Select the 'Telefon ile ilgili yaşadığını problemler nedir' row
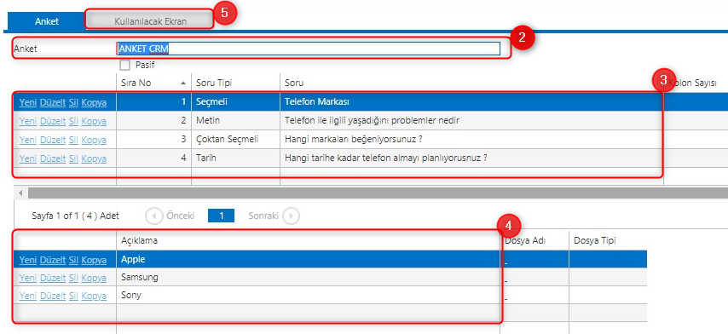The height and width of the screenshot is (334, 728). [471, 121]
